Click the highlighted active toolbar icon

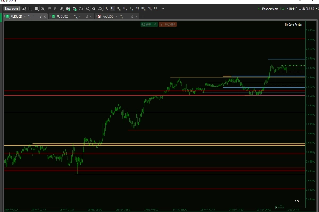[x=112, y=9]
